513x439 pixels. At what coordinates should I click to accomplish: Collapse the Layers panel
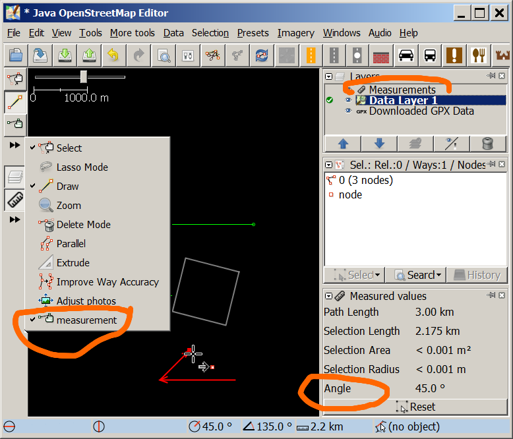(329, 76)
